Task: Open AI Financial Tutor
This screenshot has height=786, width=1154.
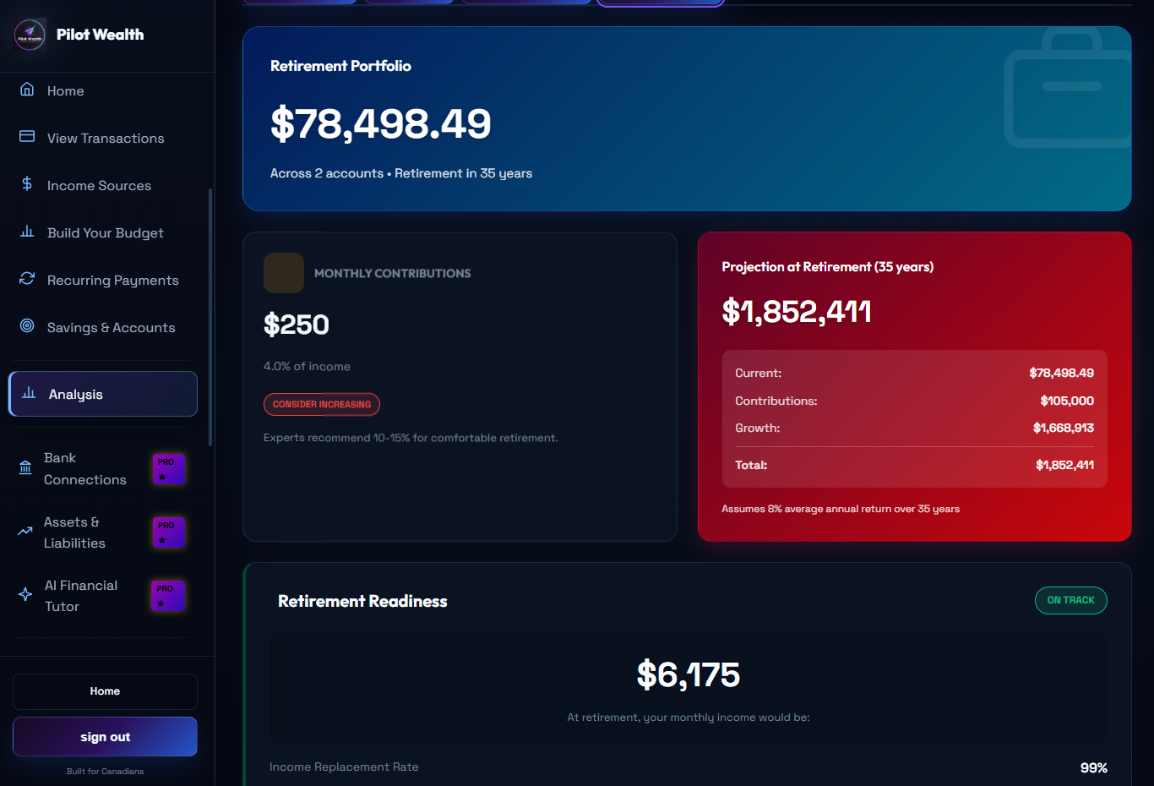Action: [x=103, y=596]
